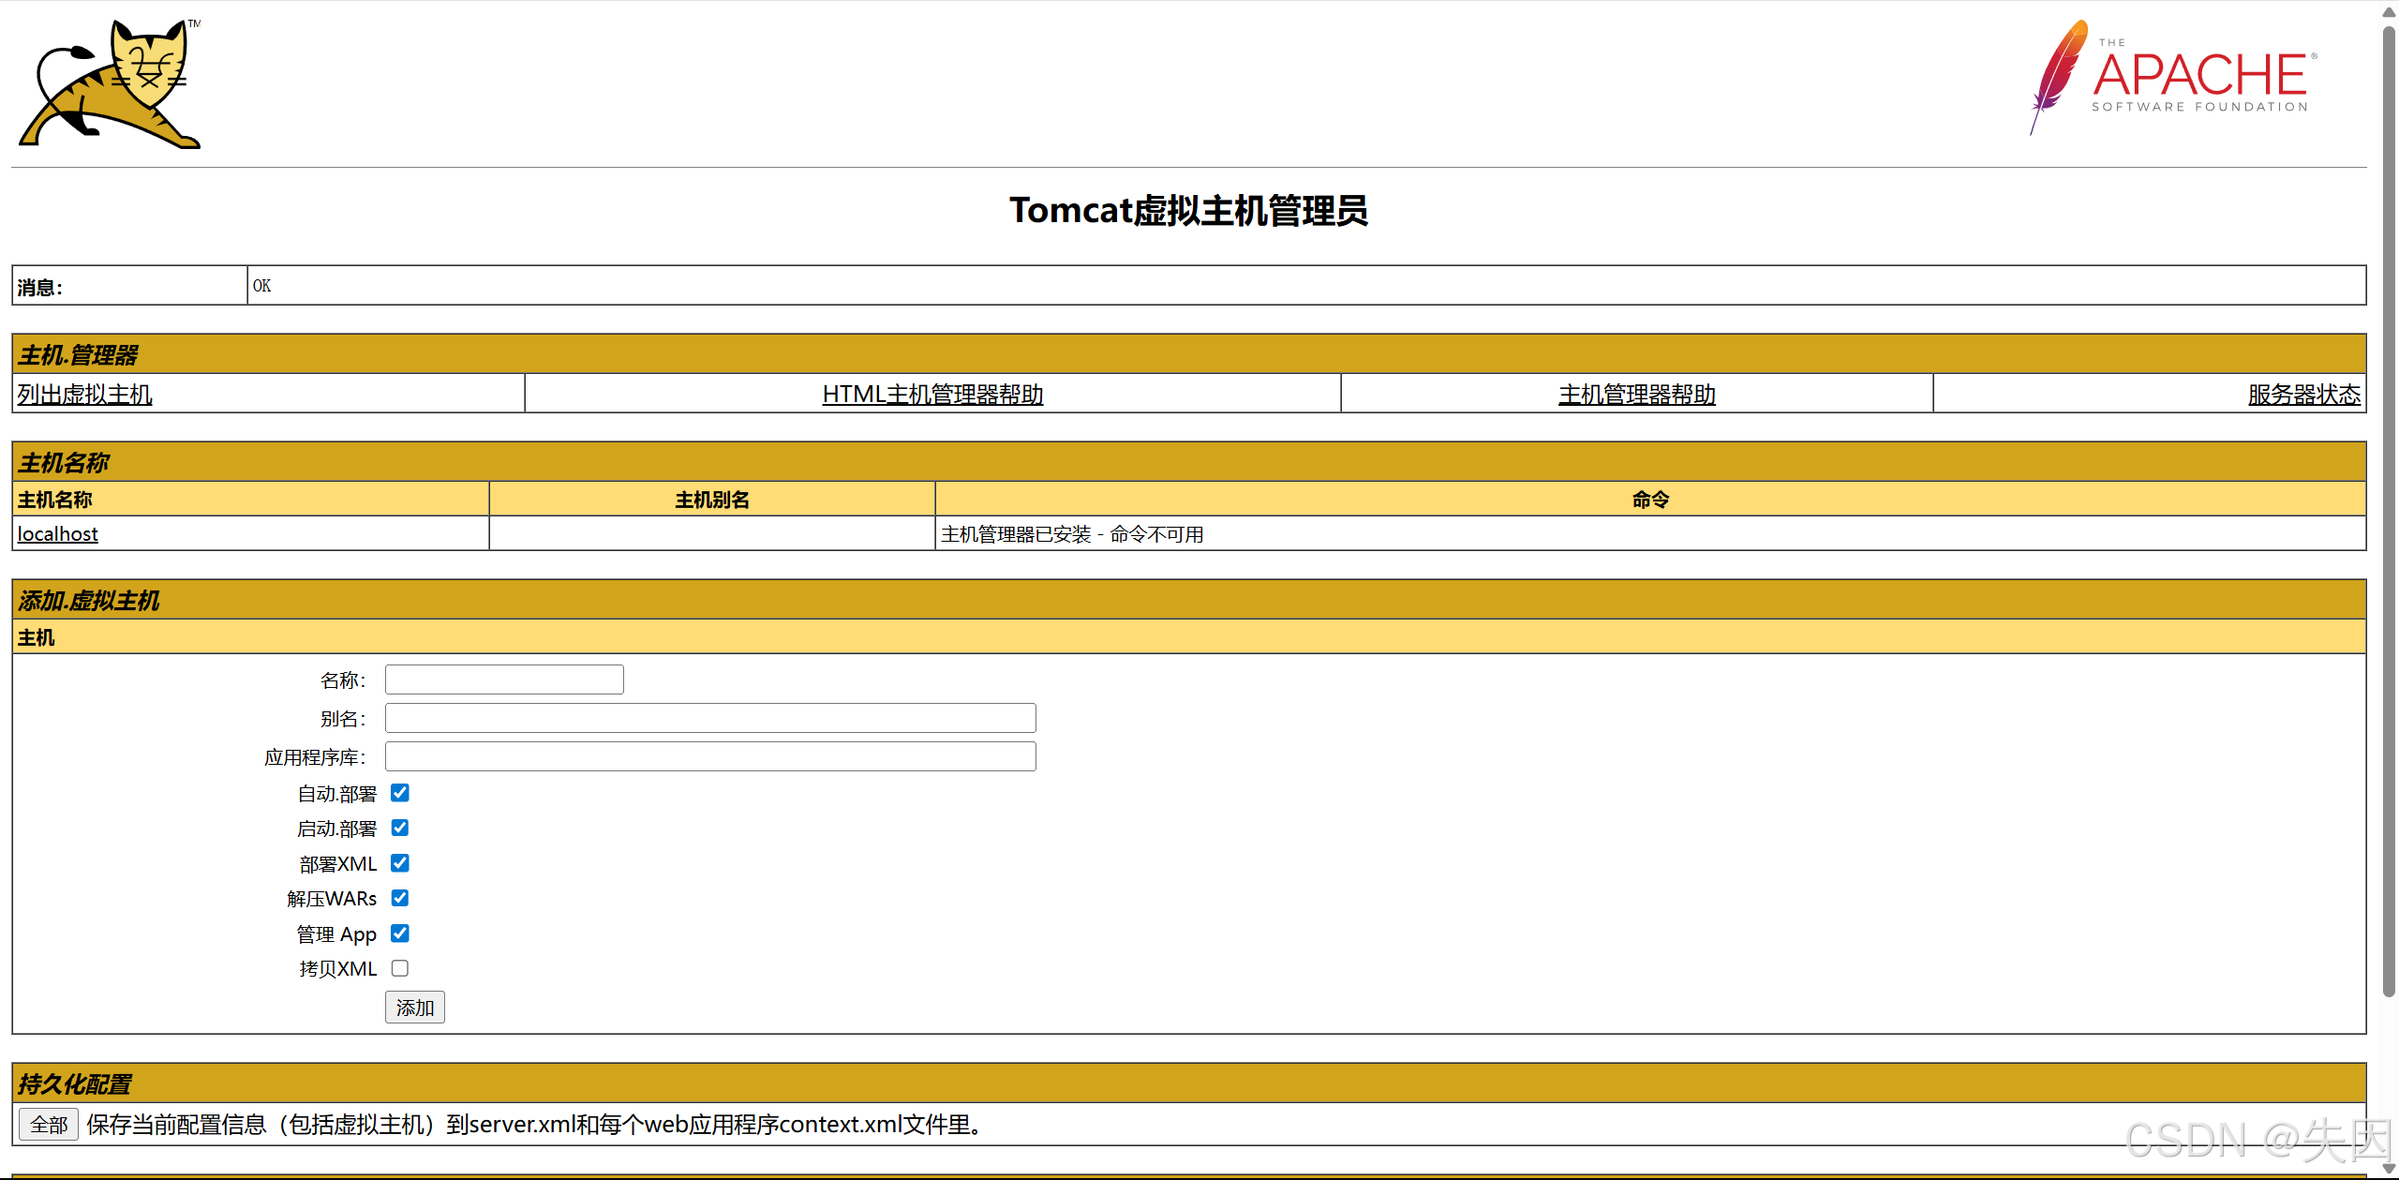Click the Tomcat cat logo
Image resolution: width=2399 pixels, height=1180 pixels.
click(110, 83)
